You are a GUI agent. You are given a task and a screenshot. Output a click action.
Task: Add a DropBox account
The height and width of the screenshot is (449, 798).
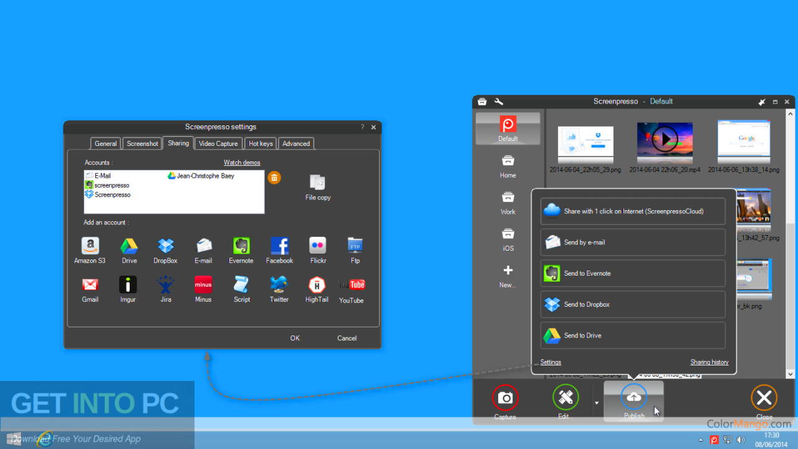click(x=165, y=251)
